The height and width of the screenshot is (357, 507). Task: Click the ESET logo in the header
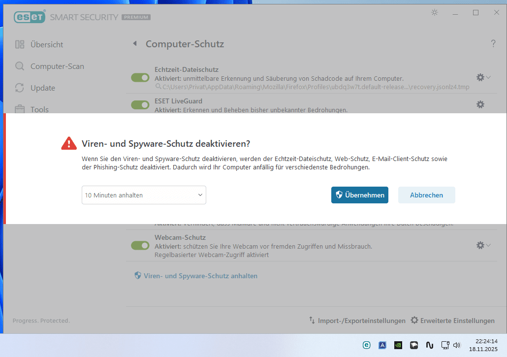pyautogui.click(x=30, y=17)
